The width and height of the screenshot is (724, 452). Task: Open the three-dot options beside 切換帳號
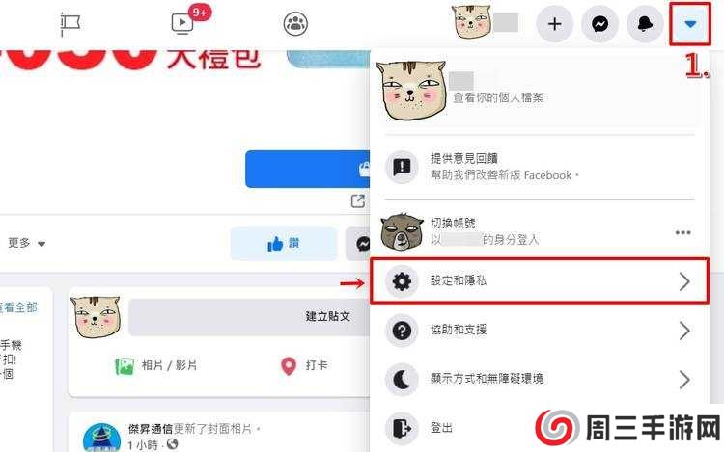[x=682, y=232]
